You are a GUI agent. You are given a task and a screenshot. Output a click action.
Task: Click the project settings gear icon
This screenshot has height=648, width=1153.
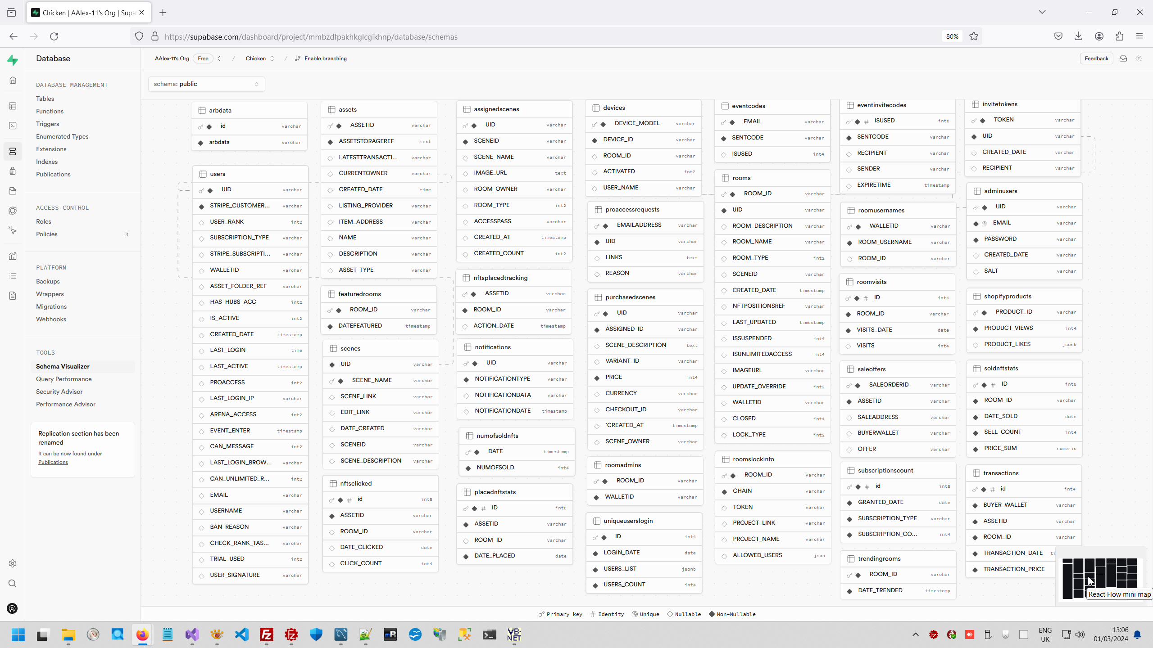coord(13,563)
